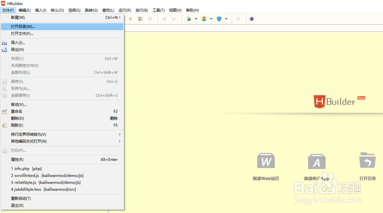Click the 新建移动App A icon
Image resolution: width=383 pixels, height=213 pixels.
tap(317, 161)
